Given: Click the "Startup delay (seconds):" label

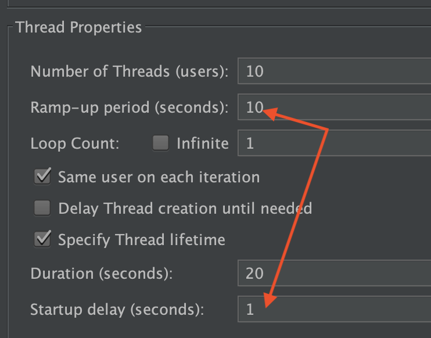Looking at the screenshot, I should tap(117, 310).
